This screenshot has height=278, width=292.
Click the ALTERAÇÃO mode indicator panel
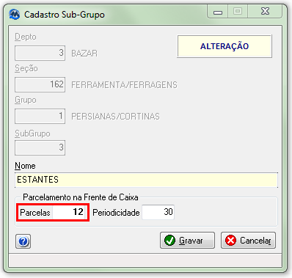click(225, 46)
